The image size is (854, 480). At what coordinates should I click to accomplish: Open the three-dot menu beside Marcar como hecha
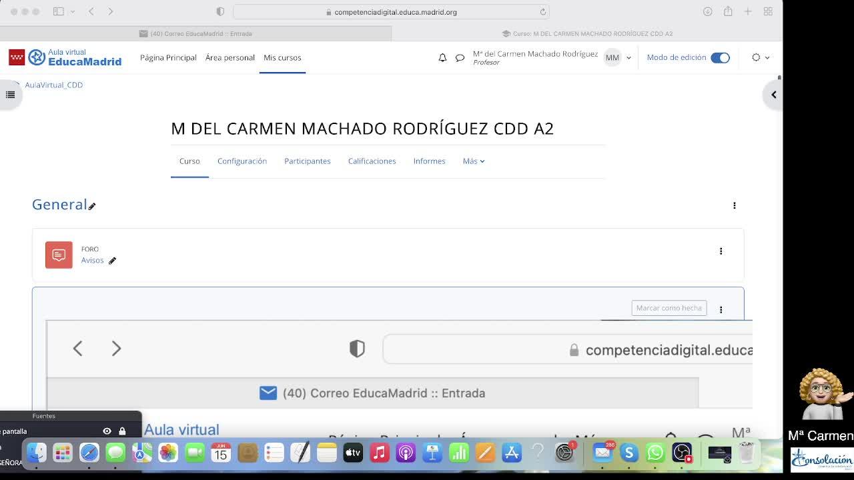721,309
